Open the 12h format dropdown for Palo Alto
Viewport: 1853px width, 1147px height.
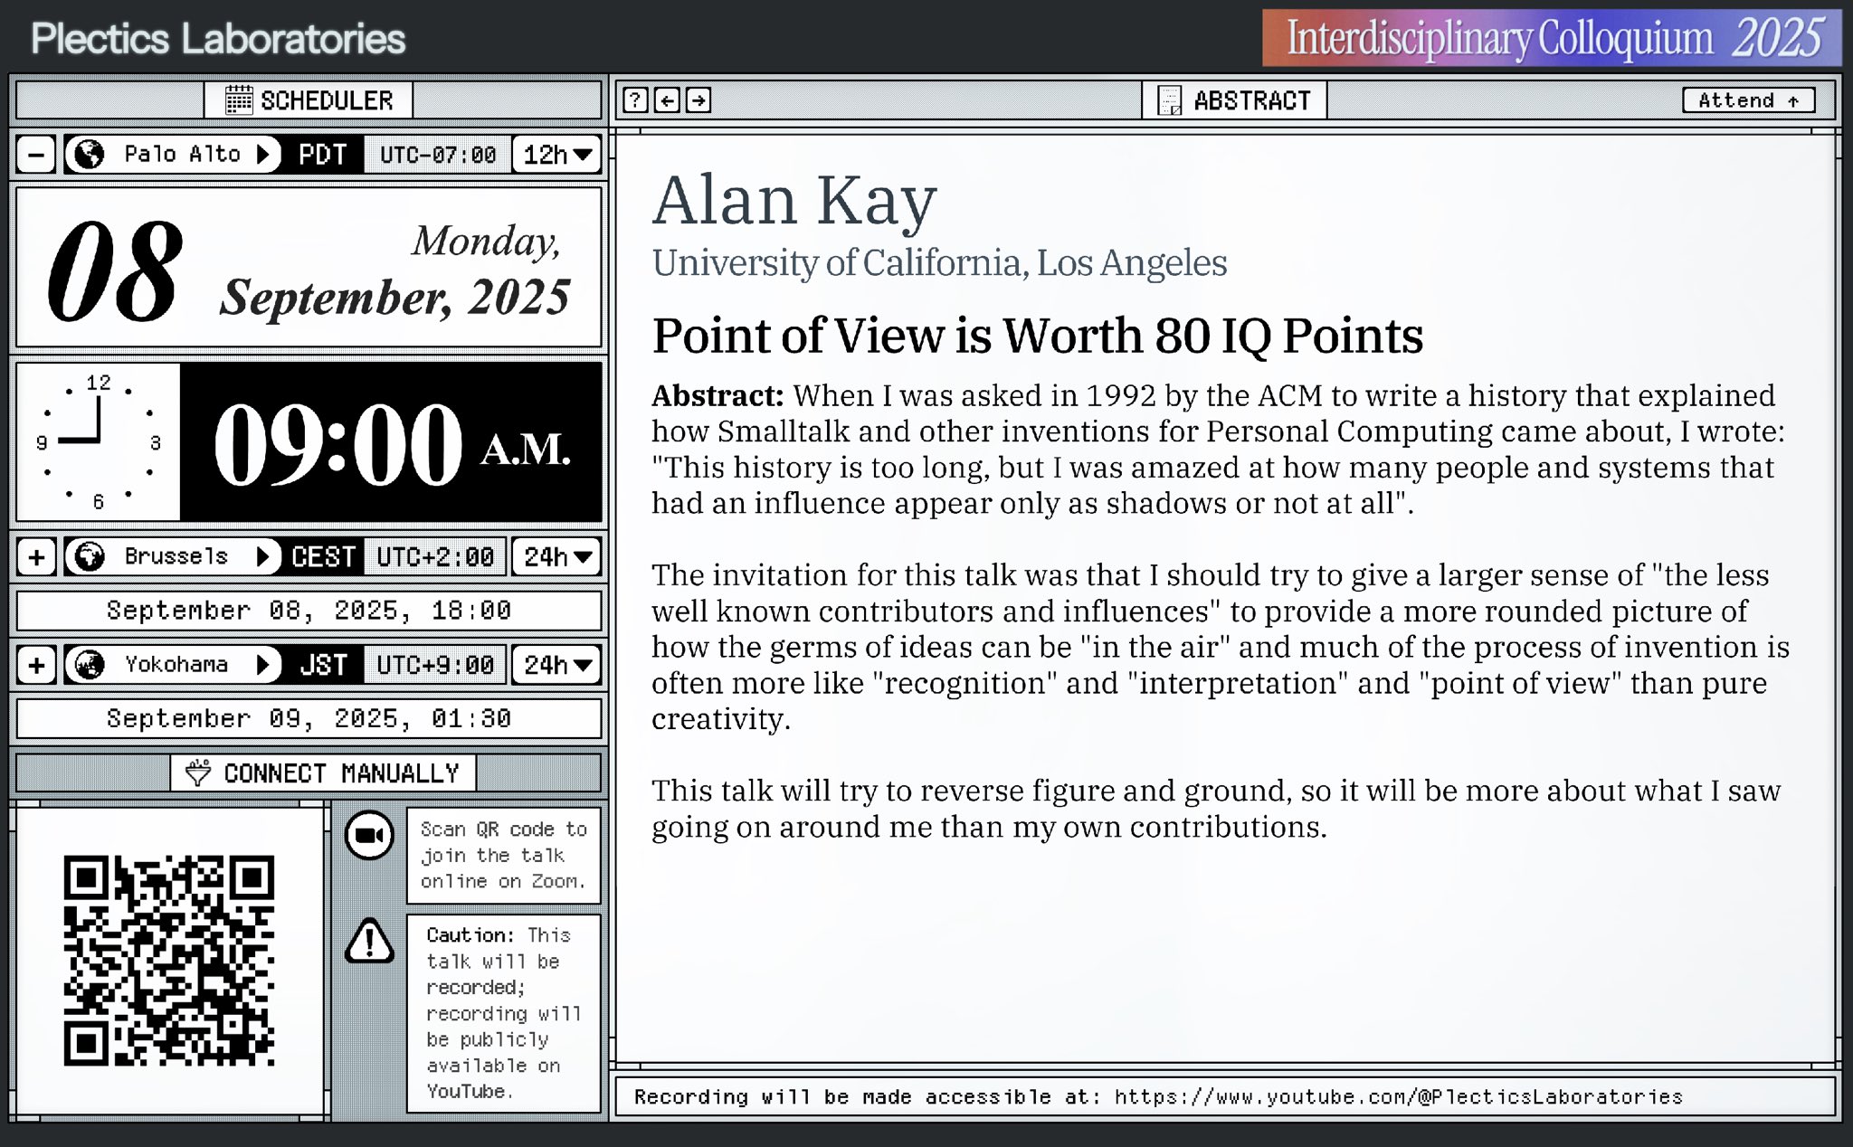tap(557, 155)
